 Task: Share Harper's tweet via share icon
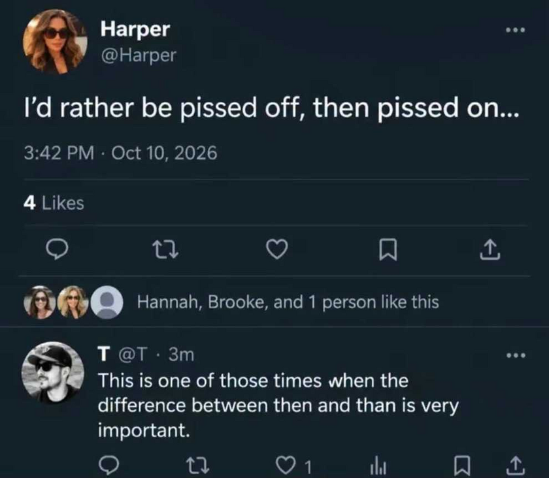tap(490, 249)
